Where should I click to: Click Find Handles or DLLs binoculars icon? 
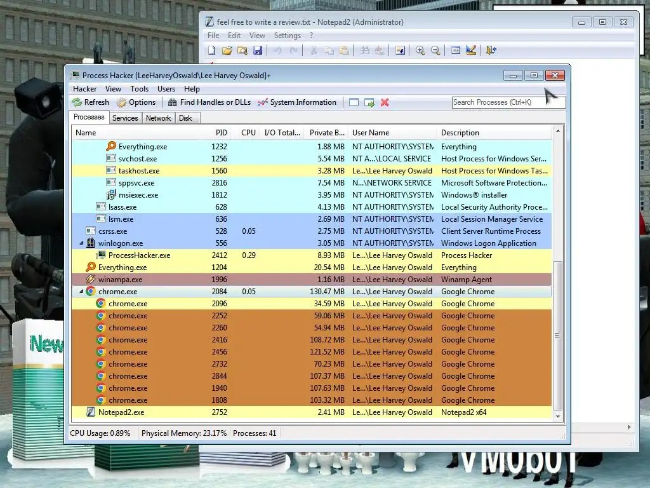coord(173,102)
